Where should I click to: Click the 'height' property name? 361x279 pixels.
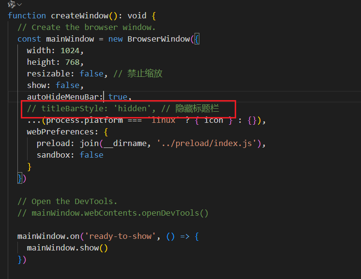pos(41,62)
